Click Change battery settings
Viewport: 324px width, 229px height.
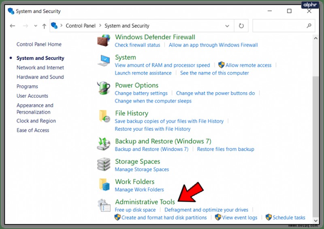point(141,93)
